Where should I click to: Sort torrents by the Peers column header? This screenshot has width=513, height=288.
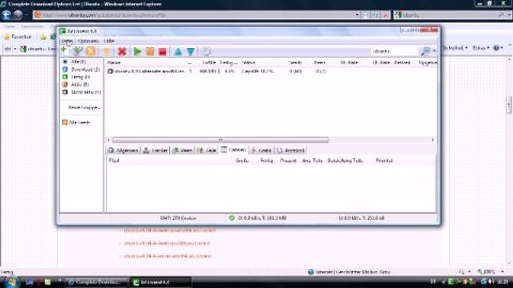click(319, 63)
